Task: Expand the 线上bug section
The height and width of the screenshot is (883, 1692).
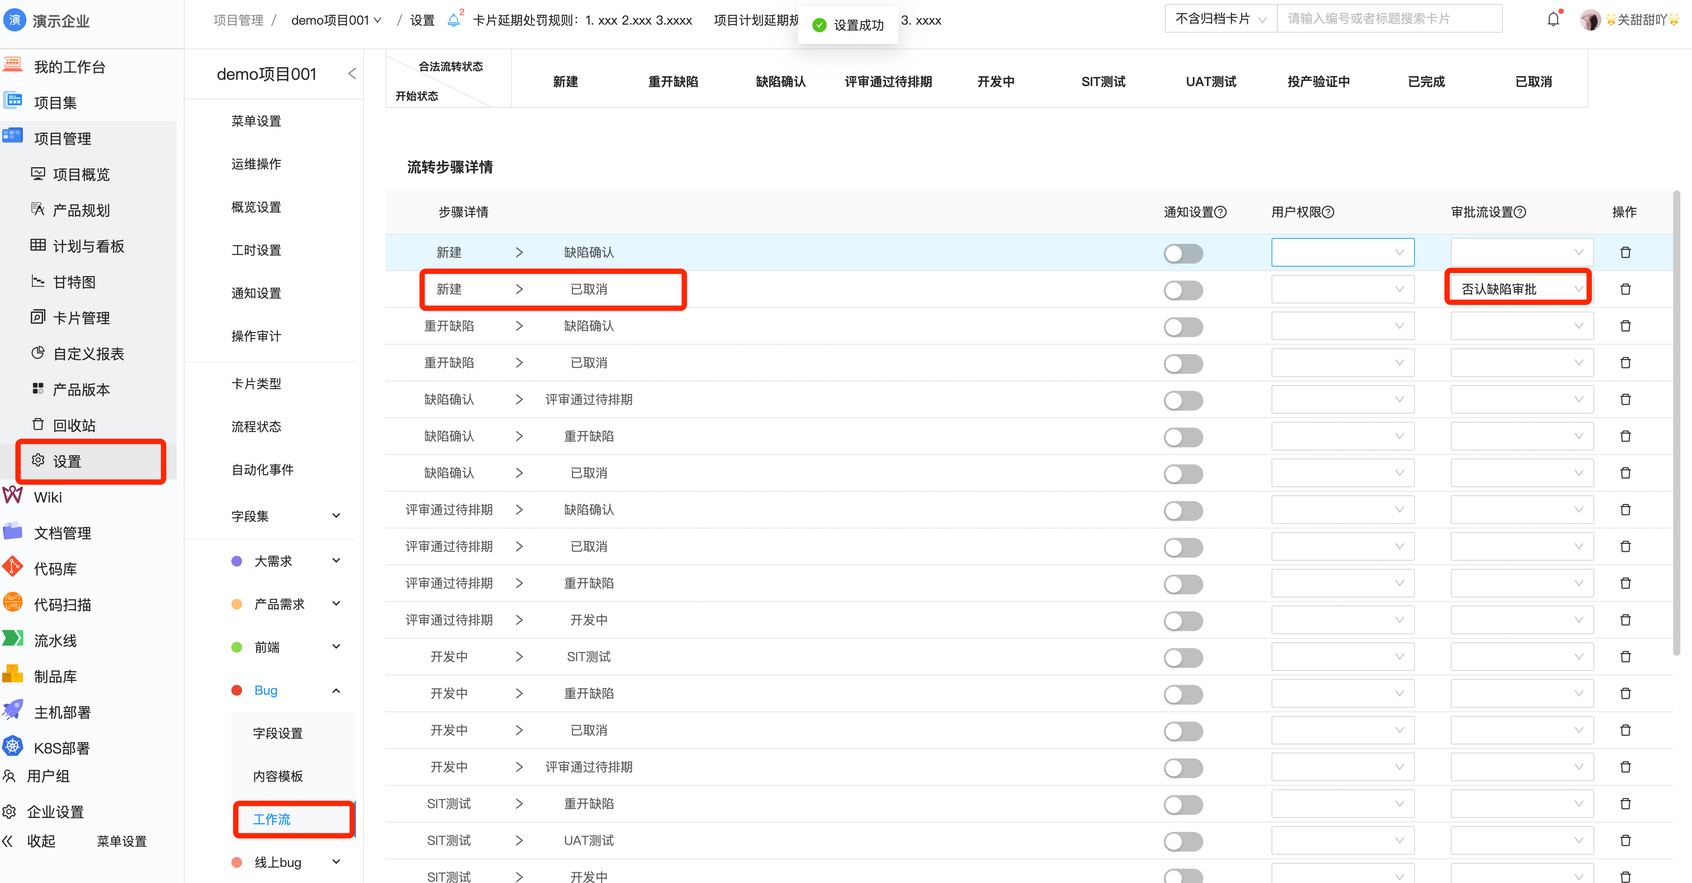Action: pyautogui.click(x=336, y=862)
